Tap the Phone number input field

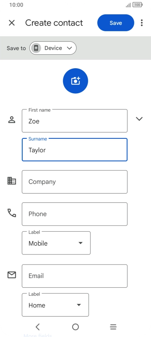coord(75,214)
